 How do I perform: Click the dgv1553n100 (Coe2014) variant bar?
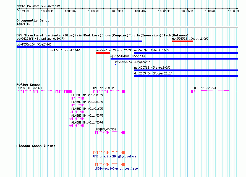(x=127, y=47)
